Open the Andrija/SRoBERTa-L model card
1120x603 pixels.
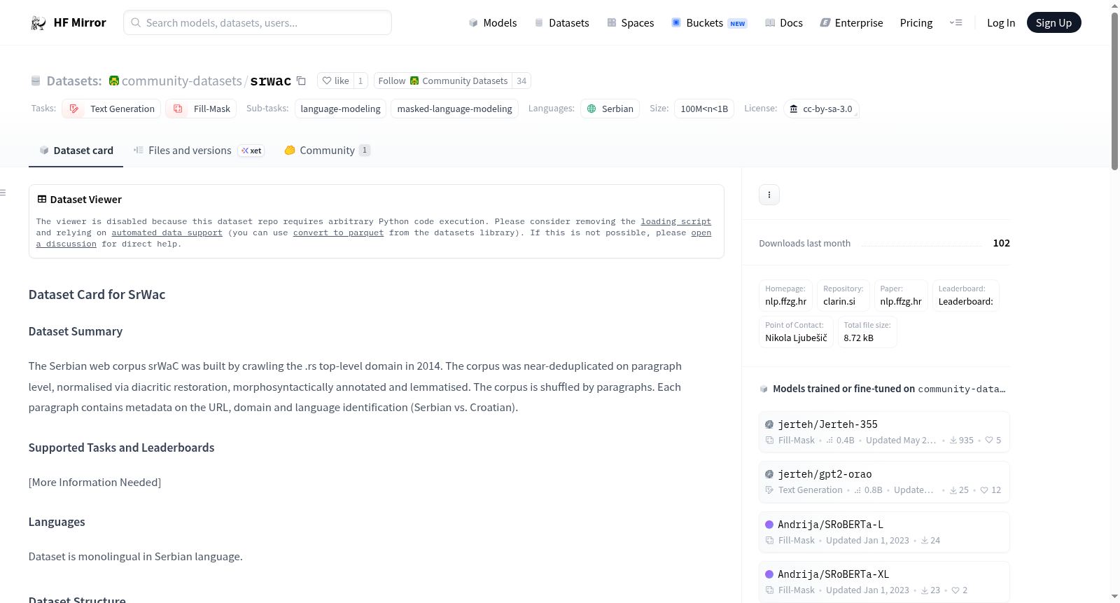pyautogui.click(x=884, y=532)
